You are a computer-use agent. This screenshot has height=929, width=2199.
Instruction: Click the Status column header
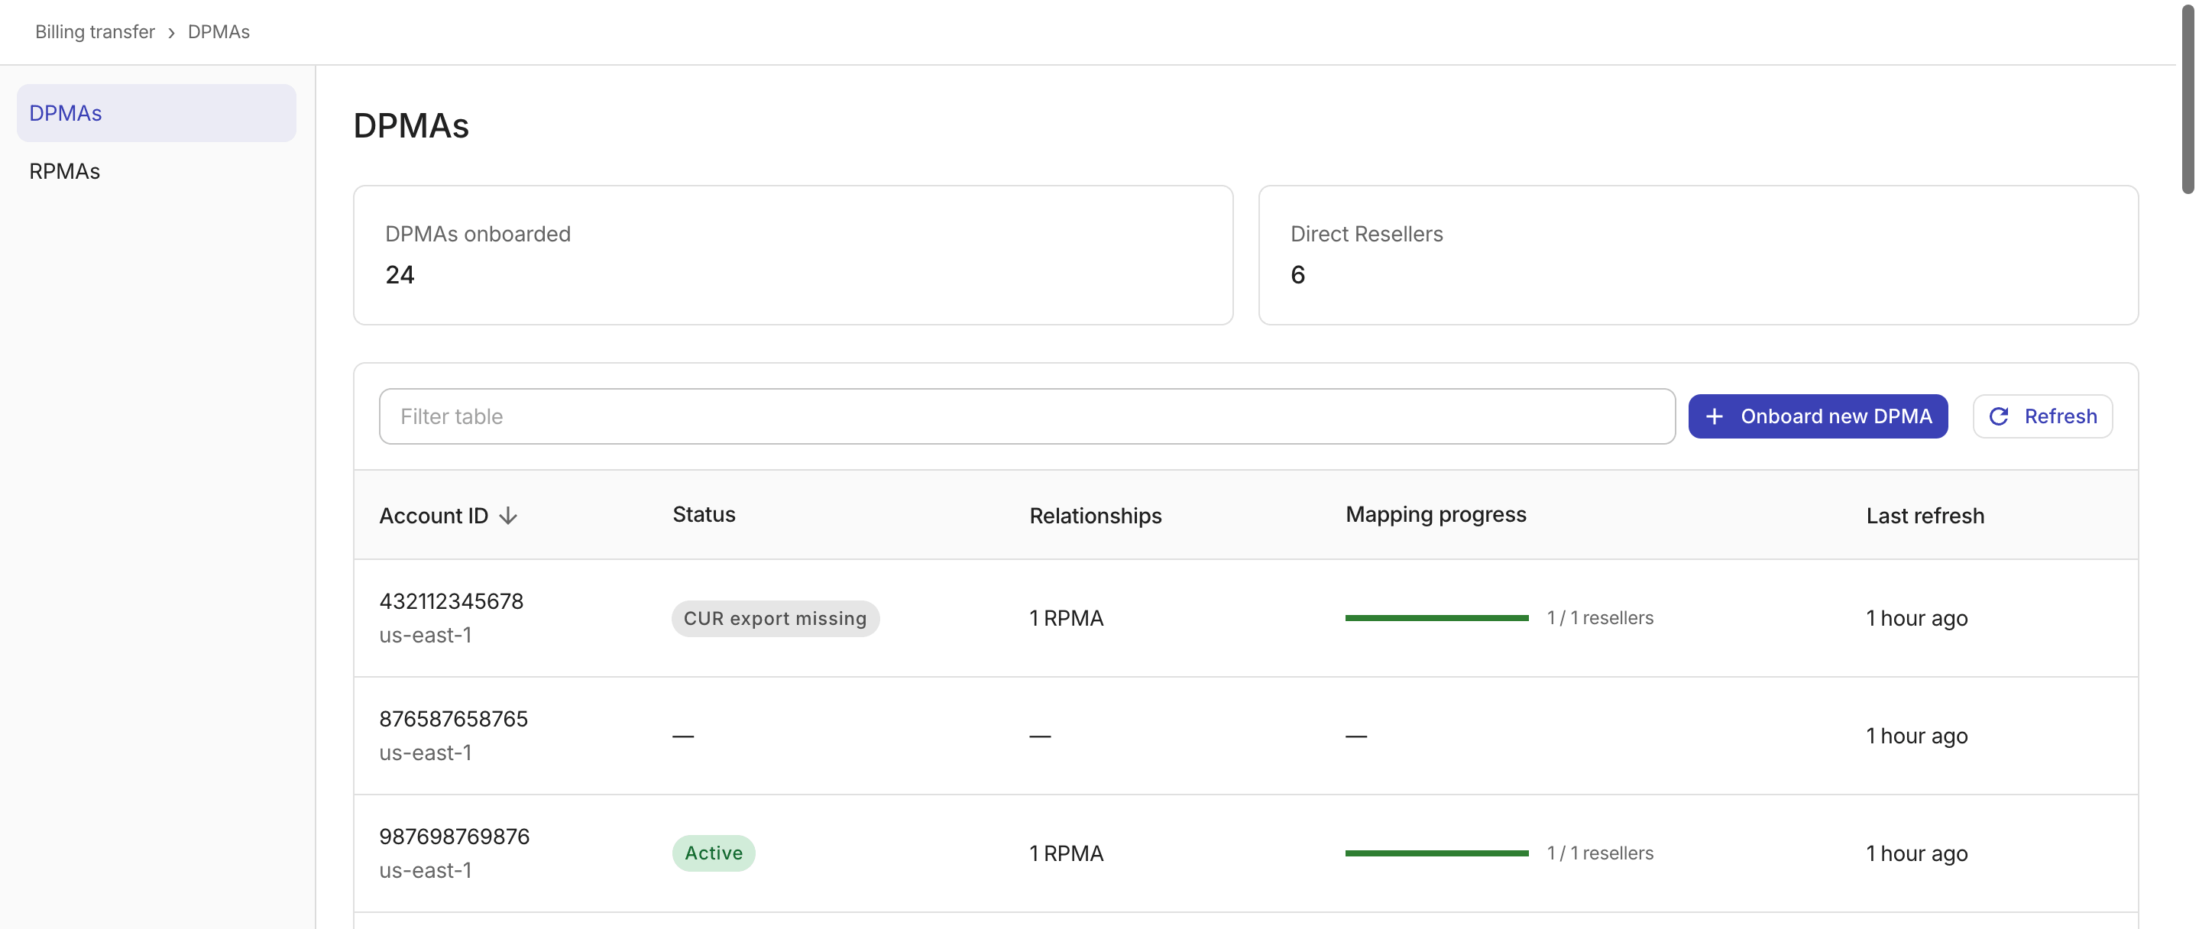(x=704, y=514)
